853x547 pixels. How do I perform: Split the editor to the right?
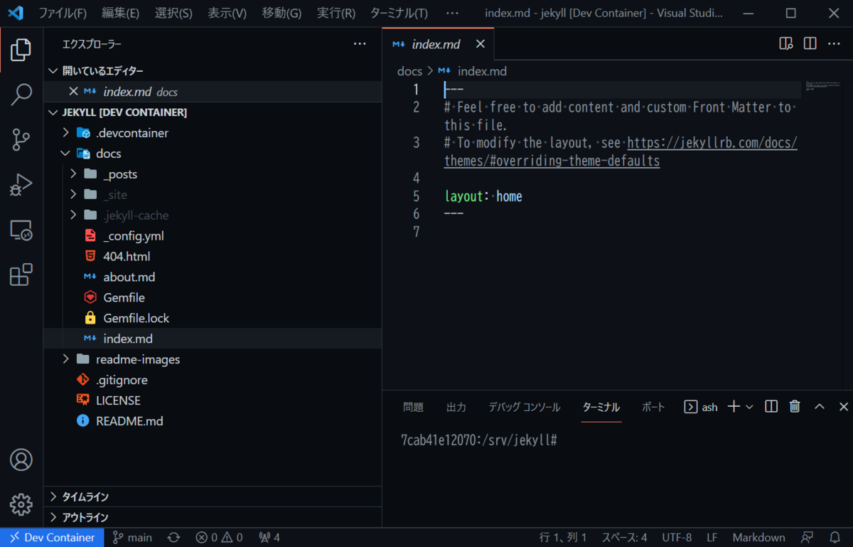(810, 44)
